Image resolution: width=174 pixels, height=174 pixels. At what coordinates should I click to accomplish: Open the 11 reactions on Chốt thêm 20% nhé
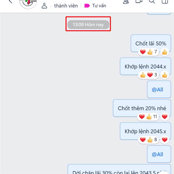click(148, 117)
